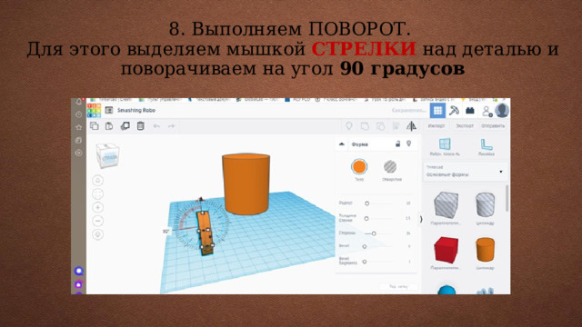Image resolution: width=582 pixels, height=327 pixels.
Task: Open history clock in browser sidebar
Action: [79, 114]
